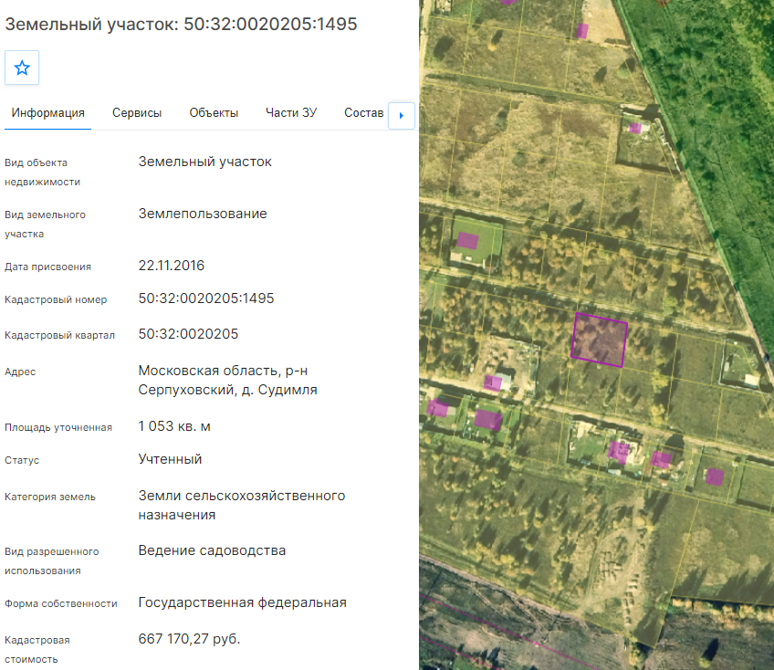Click the area value 1 053 кв. м

click(x=174, y=426)
